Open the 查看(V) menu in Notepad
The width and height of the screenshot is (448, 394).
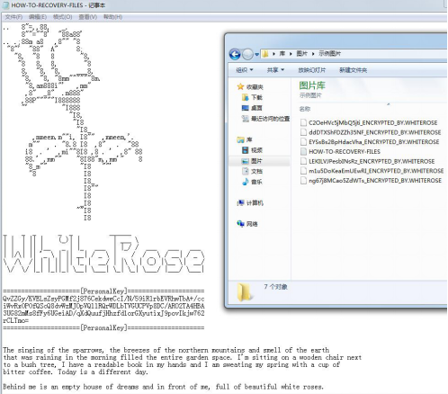pos(87,17)
